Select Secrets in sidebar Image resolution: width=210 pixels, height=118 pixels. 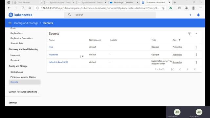click(x=25, y=82)
